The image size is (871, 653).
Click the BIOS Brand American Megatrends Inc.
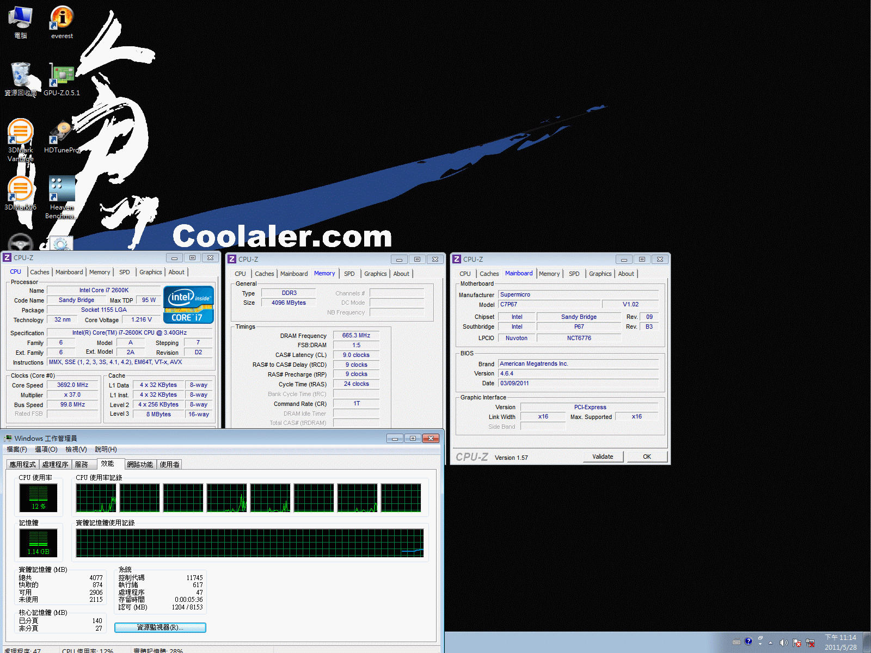point(578,364)
